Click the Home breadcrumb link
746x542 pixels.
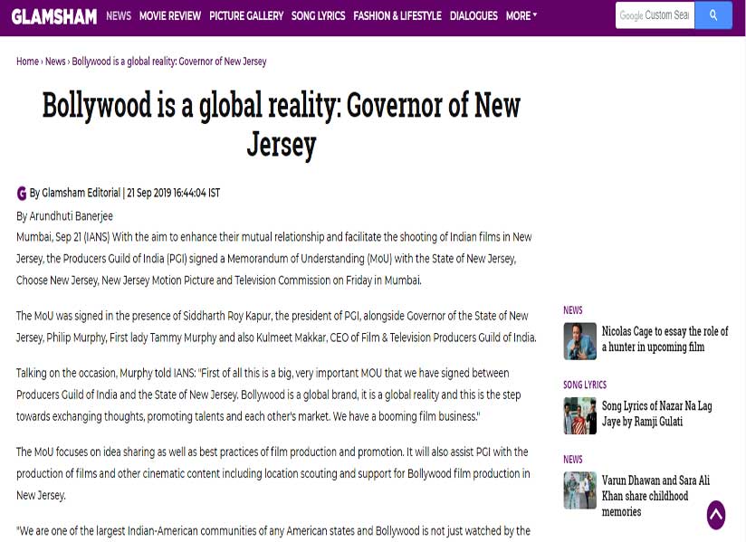click(27, 62)
